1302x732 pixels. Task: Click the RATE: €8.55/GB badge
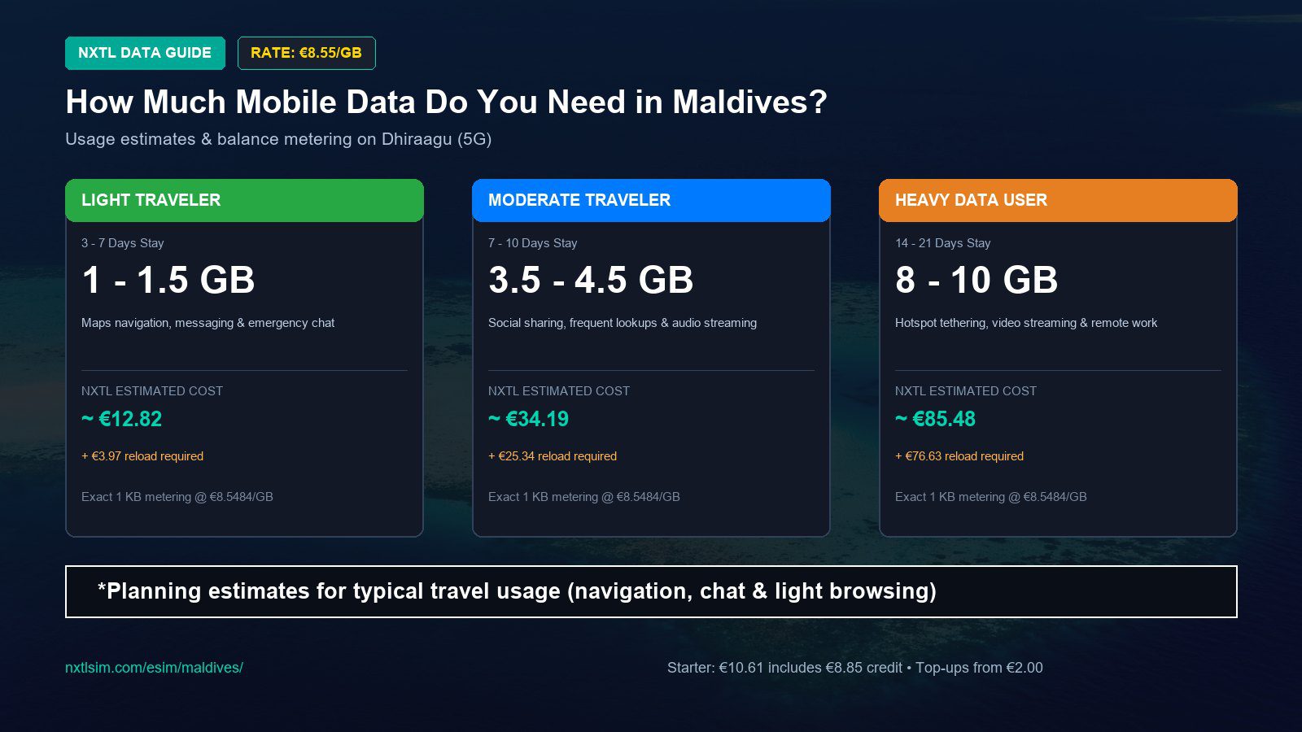306,53
